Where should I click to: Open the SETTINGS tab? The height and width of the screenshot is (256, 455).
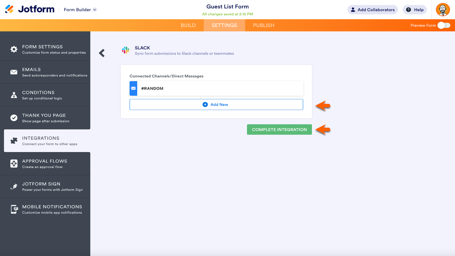pyautogui.click(x=224, y=25)
